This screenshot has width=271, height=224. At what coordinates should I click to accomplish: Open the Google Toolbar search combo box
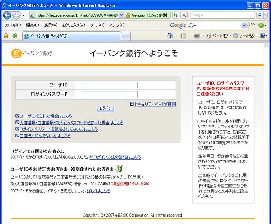pyautogui.click(x=217, y=25)
